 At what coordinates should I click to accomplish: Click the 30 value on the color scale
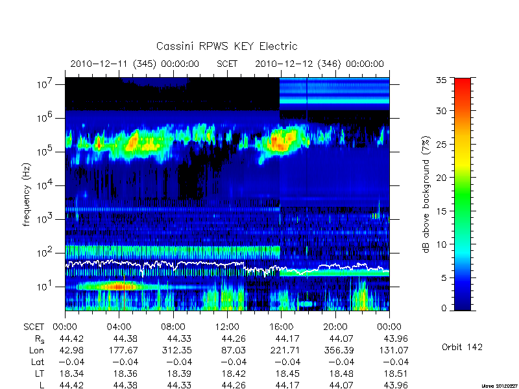(441, 111)
